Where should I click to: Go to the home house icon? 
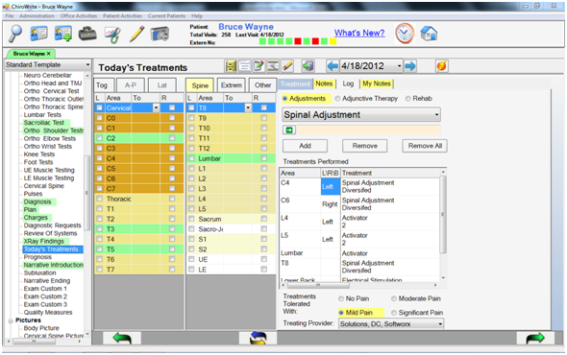pos(429,34)
